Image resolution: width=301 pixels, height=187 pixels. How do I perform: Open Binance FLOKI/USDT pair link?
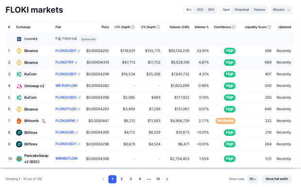pos(66,51)
